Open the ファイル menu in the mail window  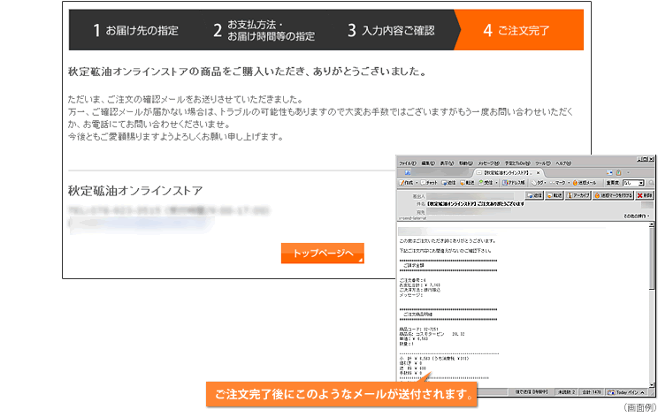pyautogui.click(x=408, y=163)
